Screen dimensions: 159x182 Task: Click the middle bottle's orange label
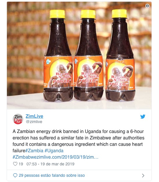[88, 72]
